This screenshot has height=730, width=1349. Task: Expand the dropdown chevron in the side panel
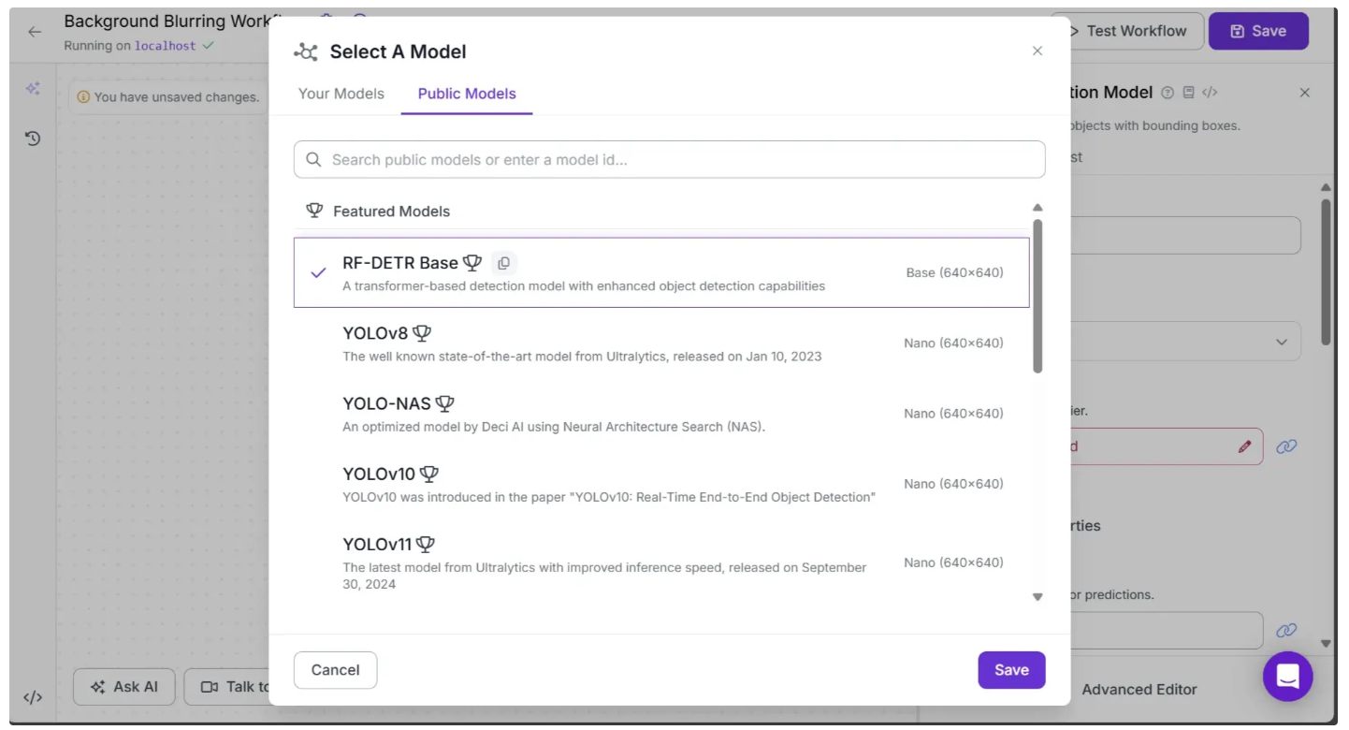pyautogui.click(x=1282, y=342)
